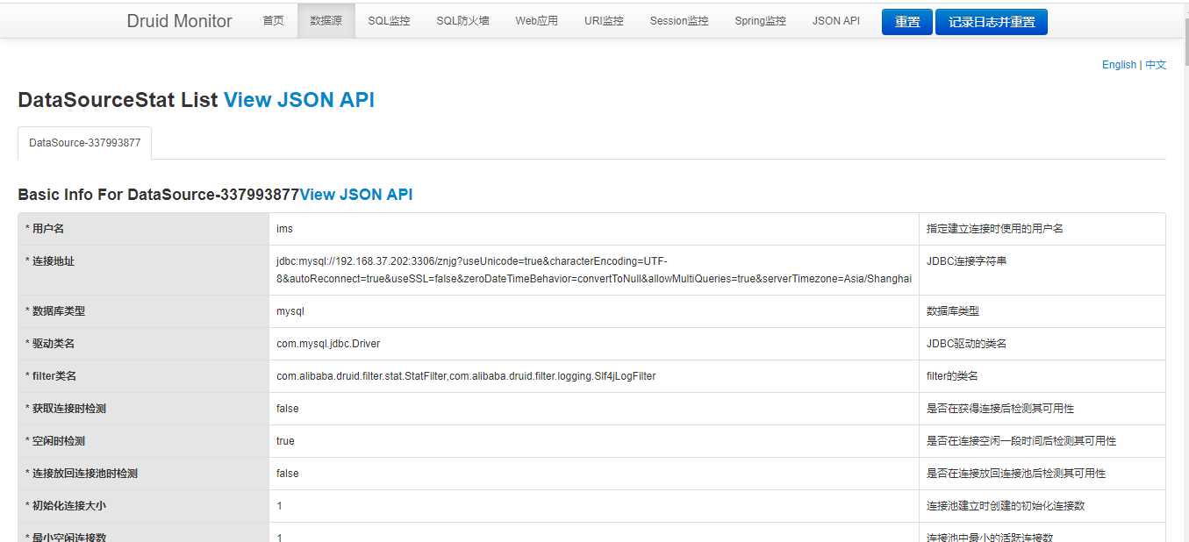This screenshot has height=542, width=1189.
Task: Select the 数据源 navigation tab
Action: [326, 21]
